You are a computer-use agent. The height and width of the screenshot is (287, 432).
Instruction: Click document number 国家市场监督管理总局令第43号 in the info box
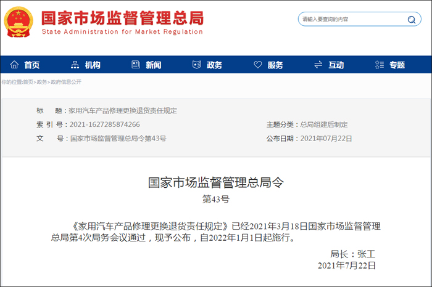(118, 139)
